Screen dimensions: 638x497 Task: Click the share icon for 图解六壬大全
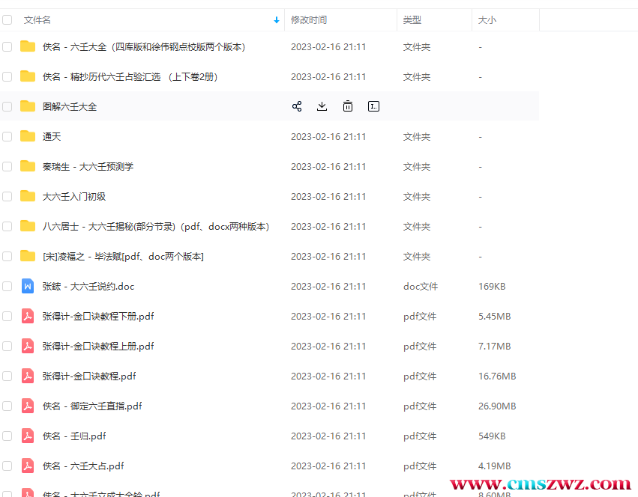point(297,106)
